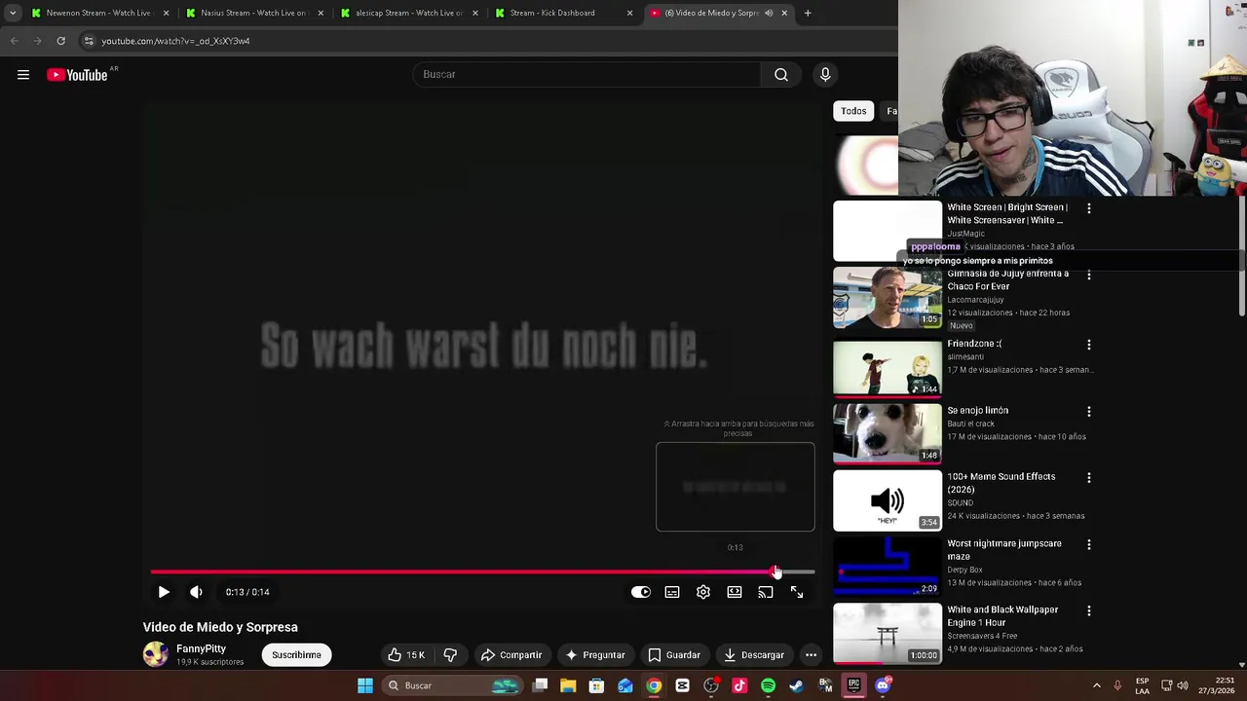
Task: Like the video with thumbs up
Action: [406, 655]
